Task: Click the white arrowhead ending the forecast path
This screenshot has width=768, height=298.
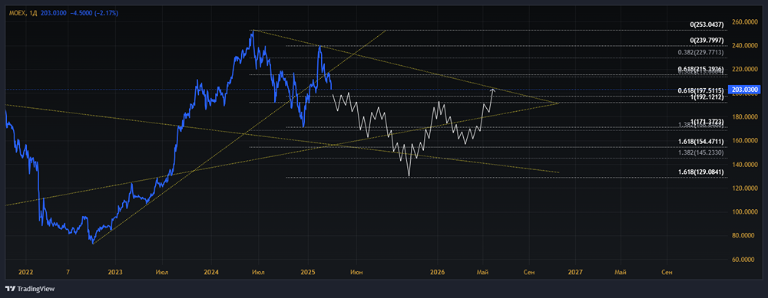Action: point(493,90)
